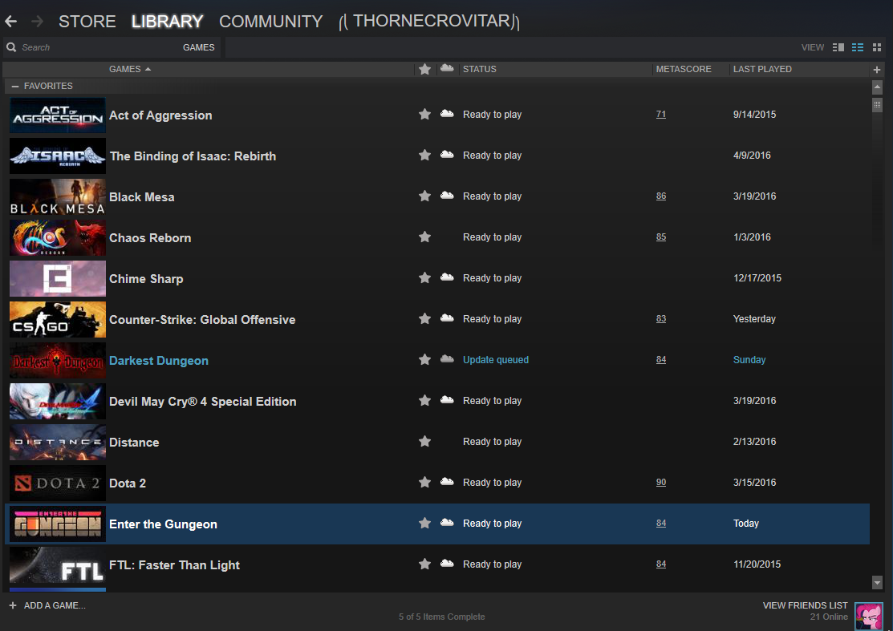
Task: Toggle favorite star for Counter-Strike: Global Offensive
Action: tap(424, 319)
